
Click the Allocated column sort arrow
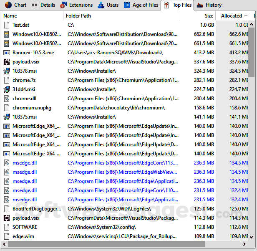(246, 16)
